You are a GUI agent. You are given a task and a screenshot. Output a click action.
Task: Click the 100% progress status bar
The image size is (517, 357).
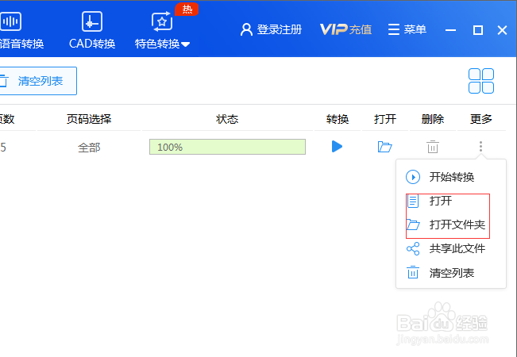(x=227, y=147)
